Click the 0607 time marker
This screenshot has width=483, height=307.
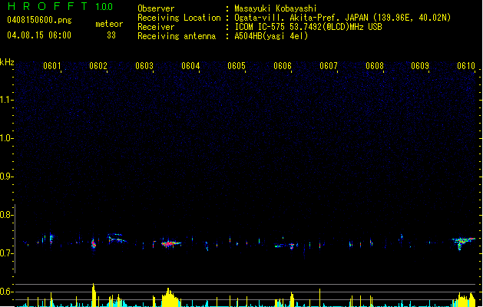pos(329,66)
